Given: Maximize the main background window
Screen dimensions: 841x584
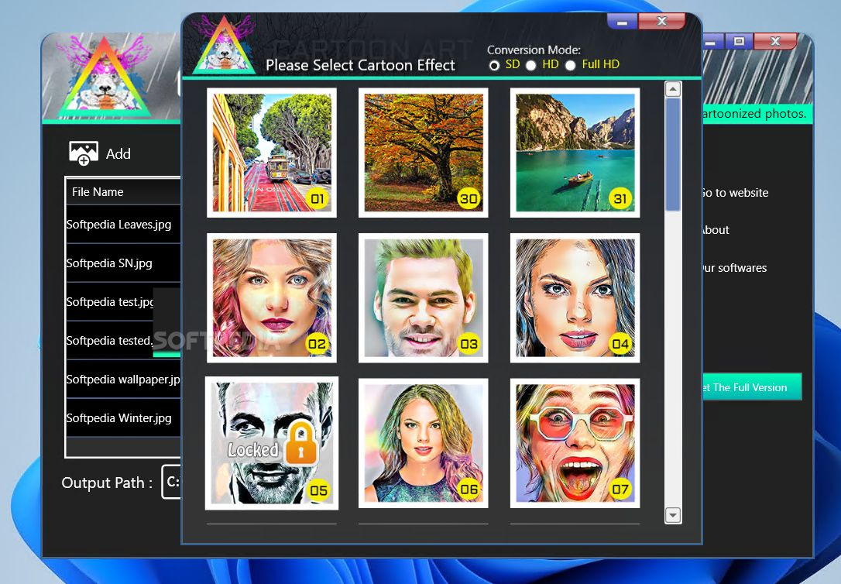Looking at the screenshot, I should pyautogui.click(x=739, y=41).
